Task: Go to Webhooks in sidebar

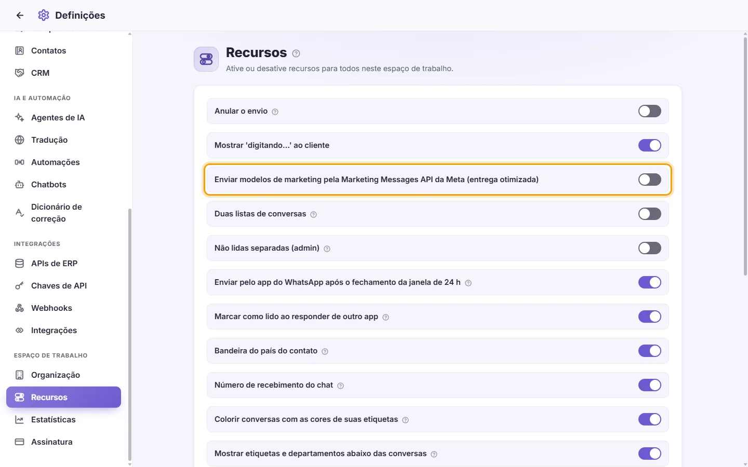Action: (63, 308)
